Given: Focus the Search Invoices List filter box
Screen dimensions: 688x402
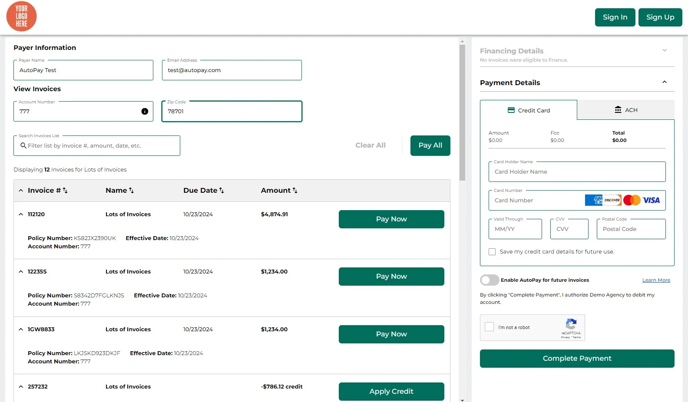Looking at the screenshot, I should (x=97, y=145).
